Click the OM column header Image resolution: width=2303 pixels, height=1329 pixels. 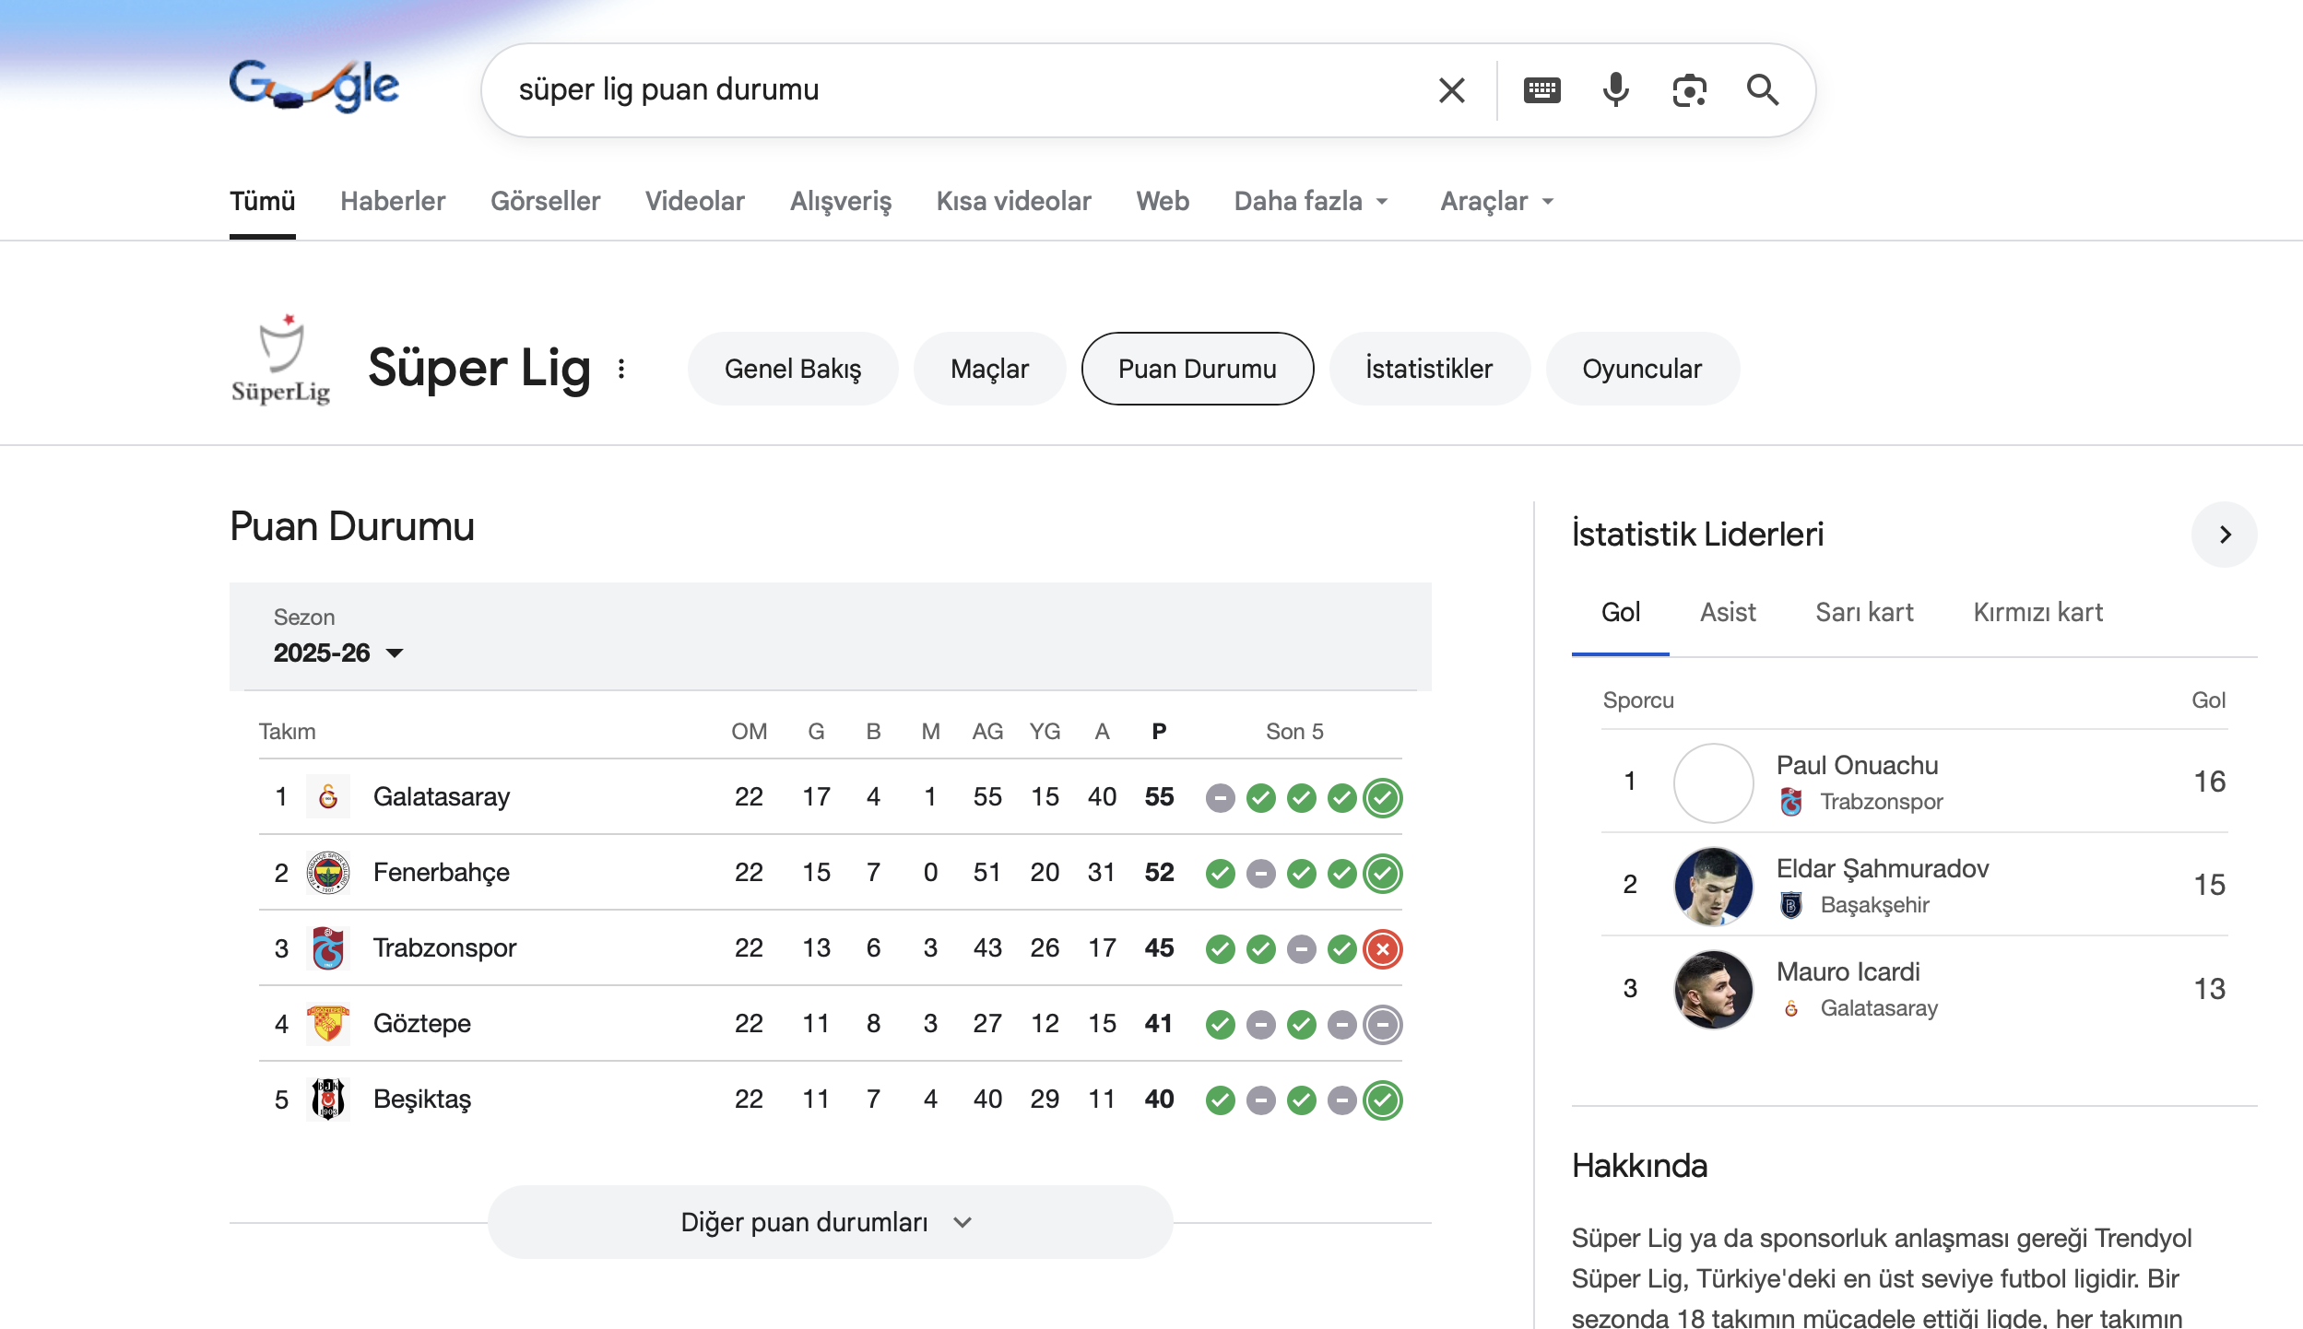(x=749, y=731)
